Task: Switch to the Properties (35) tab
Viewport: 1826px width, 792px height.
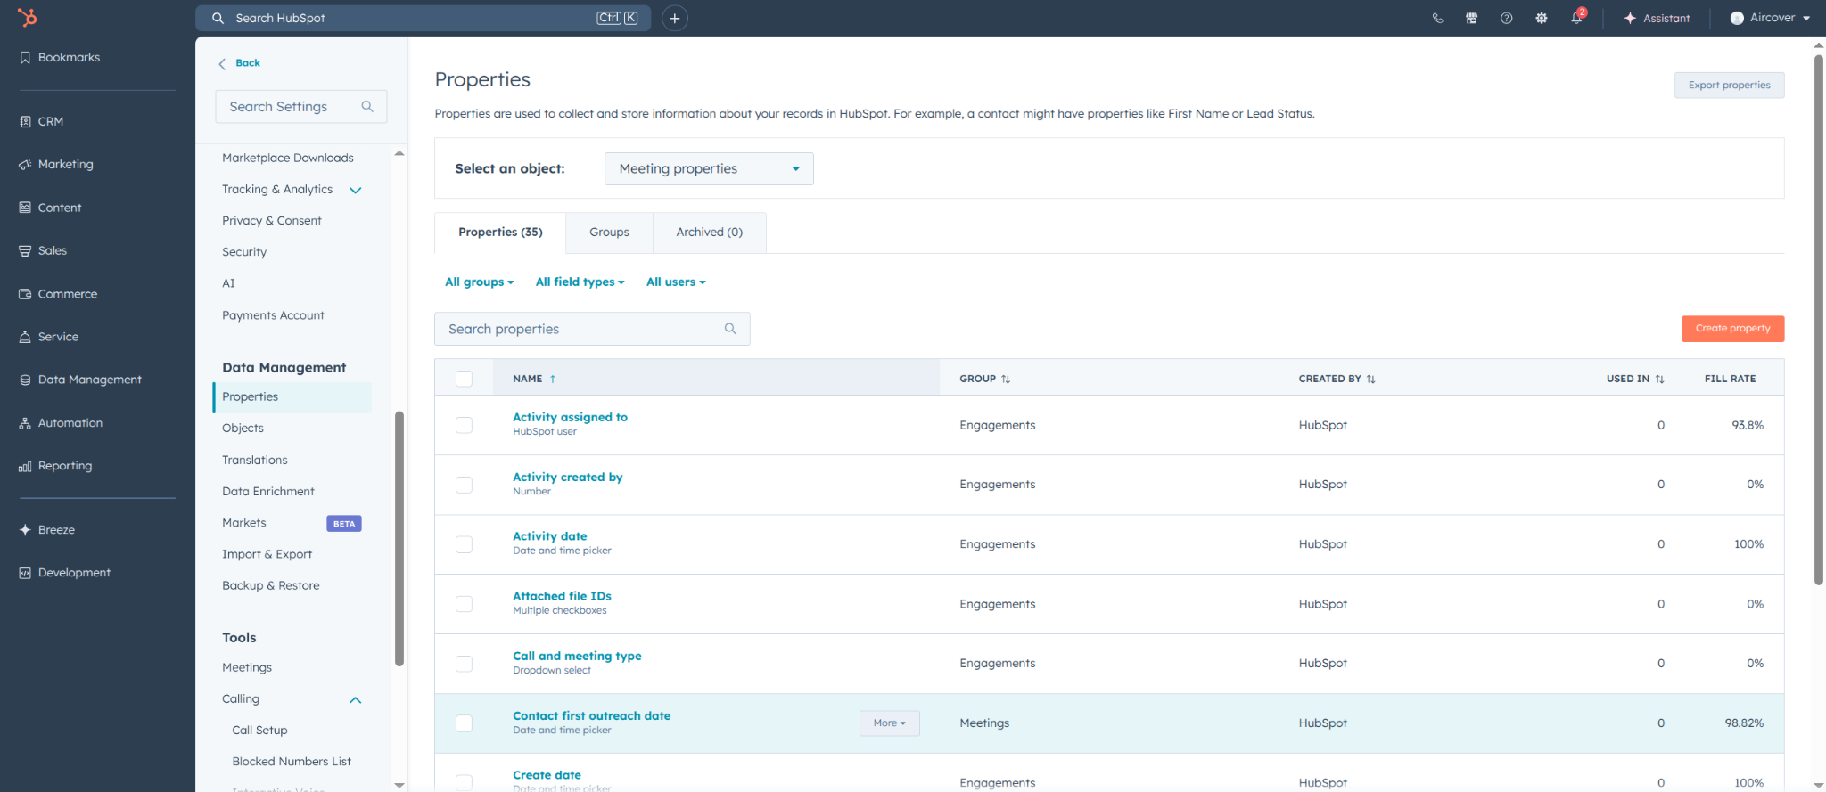Action: point(500,232)
